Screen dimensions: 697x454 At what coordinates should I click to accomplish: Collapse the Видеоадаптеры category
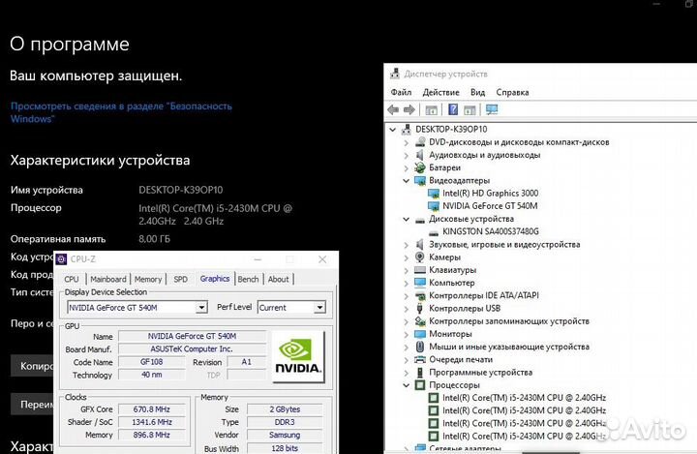(x=406, y=180)
